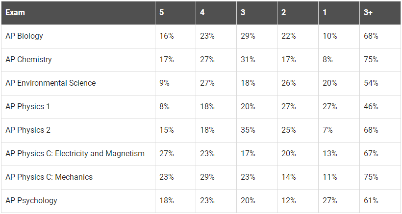This screenshot has width=402, height=214.
Task: Select AP Physics C: Mechanics cell
Action: (49, 177)
